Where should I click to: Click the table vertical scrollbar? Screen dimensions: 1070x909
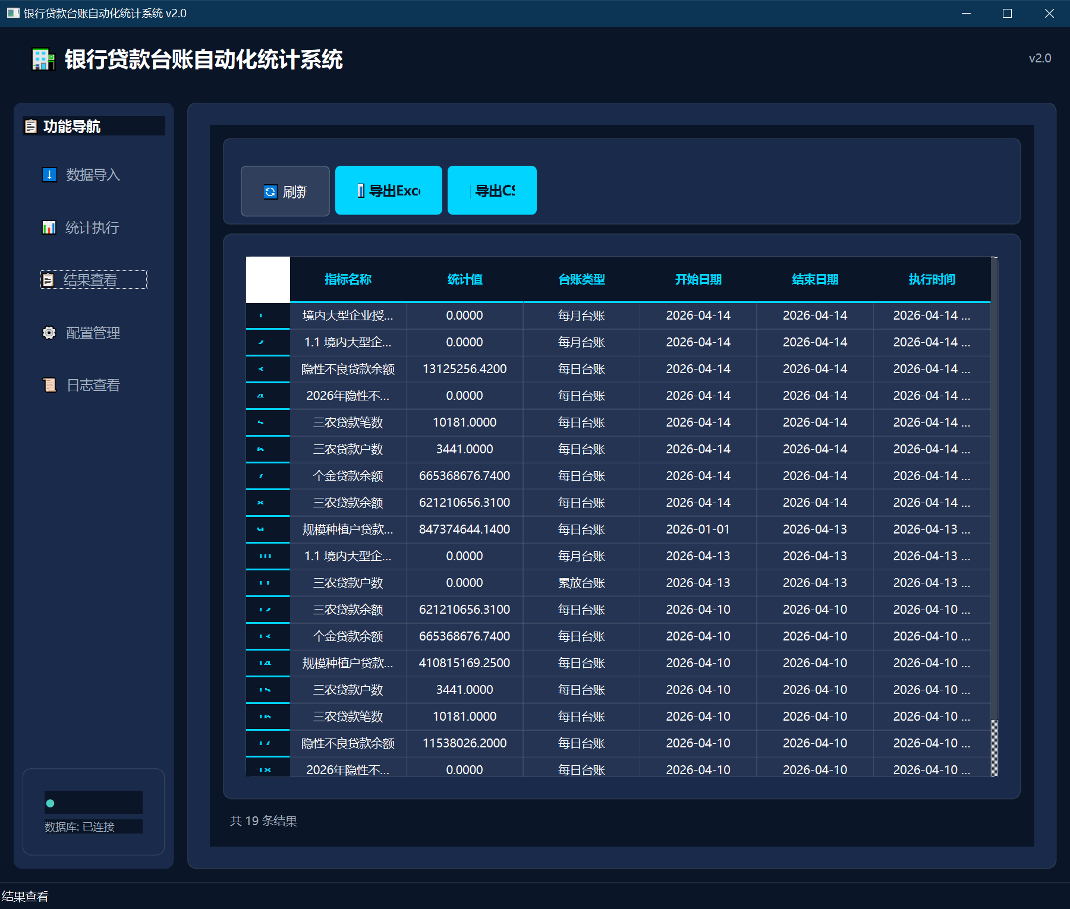(x=994, y=487)
